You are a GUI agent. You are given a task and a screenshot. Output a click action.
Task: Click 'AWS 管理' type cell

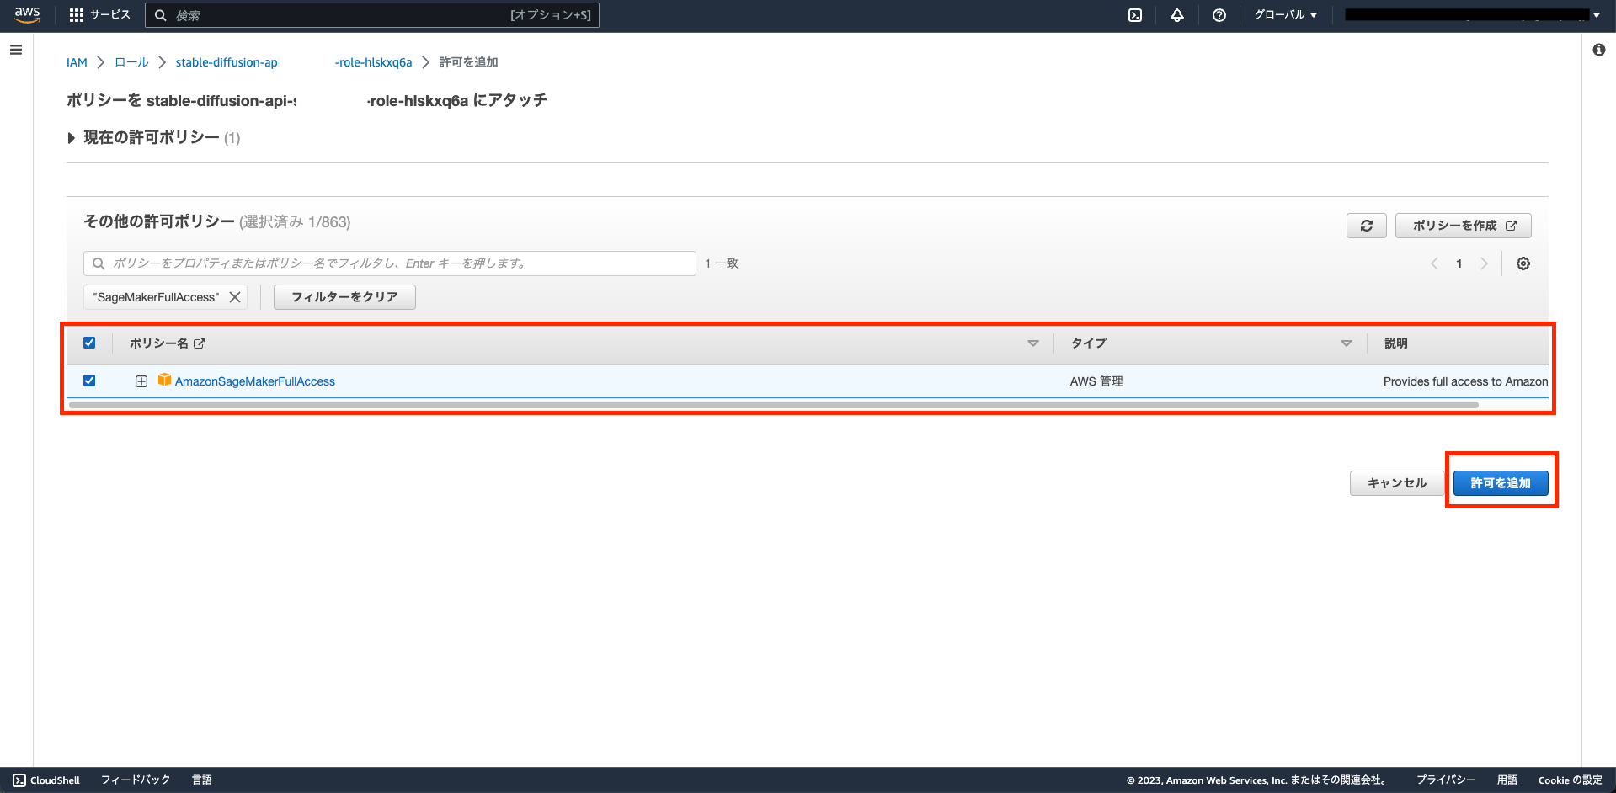point(1096,381)
